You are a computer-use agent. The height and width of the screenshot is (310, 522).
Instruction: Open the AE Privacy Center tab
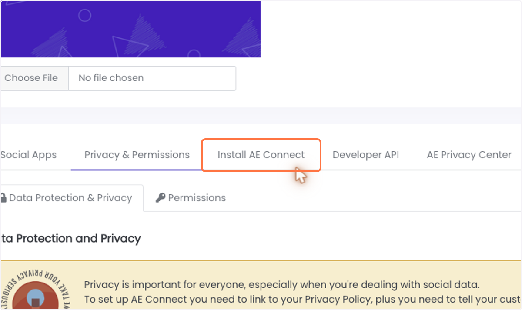[469, 155]
